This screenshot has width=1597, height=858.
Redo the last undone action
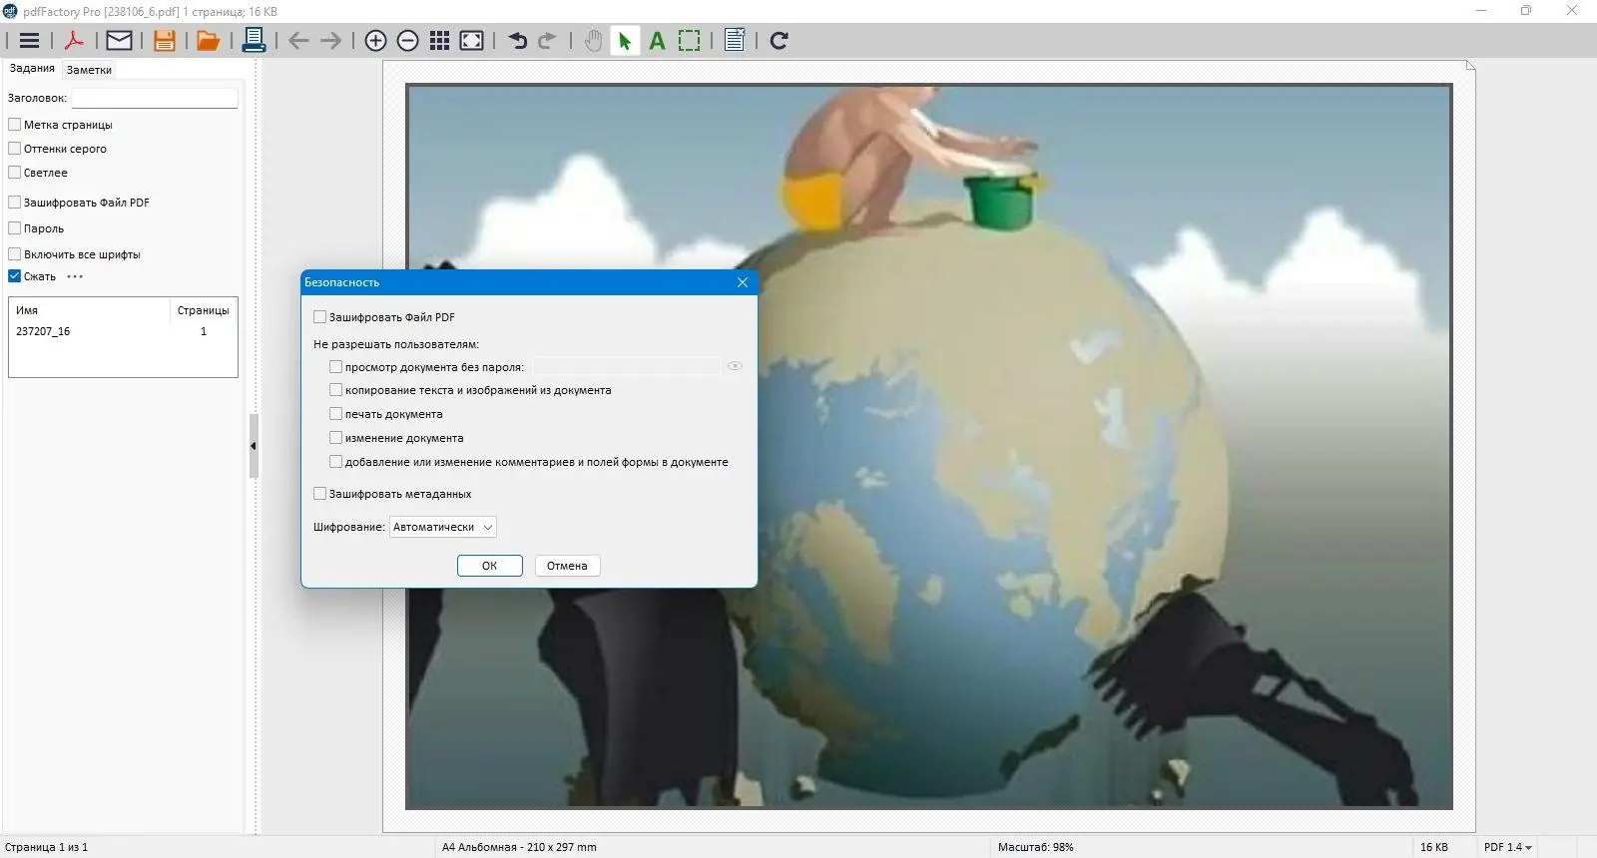click(547, 41)
